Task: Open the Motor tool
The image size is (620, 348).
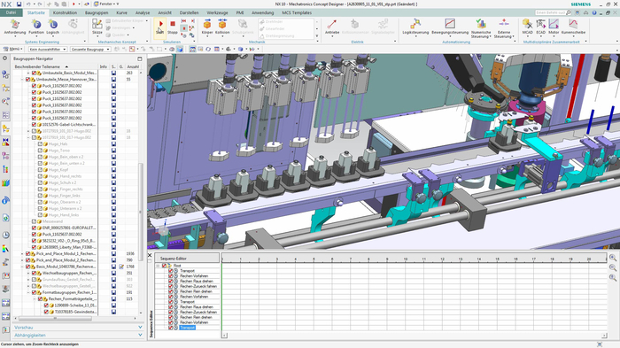Action: pyautogui.click(x=554, y=27)
